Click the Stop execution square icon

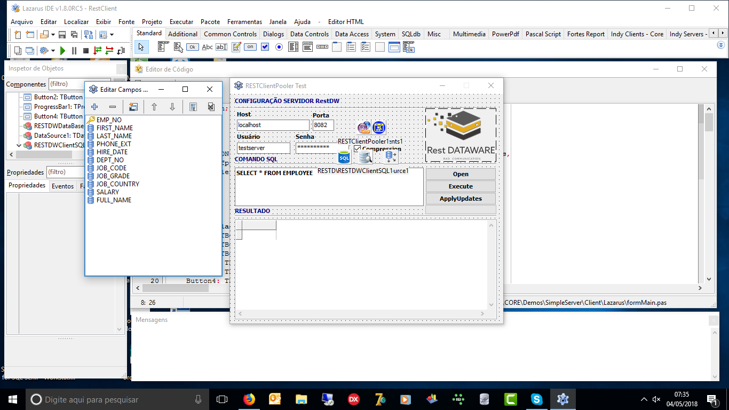tap(86, 51)
